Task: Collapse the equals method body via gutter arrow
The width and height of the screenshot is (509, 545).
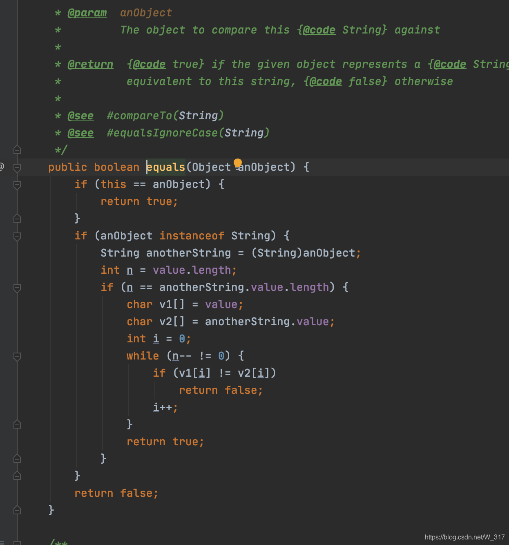Action: coord(17,167)
